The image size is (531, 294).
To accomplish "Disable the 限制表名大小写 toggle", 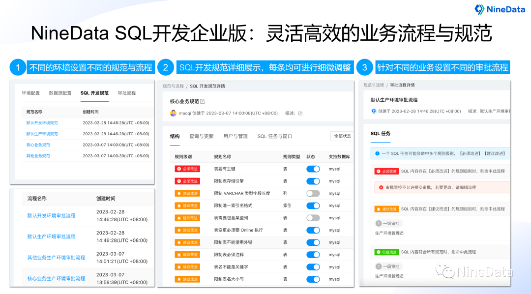I will pyautogui.click(x=313, y=279).
